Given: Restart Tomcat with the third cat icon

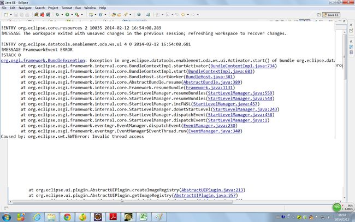Looking at the screenshot, I should (x=48, y=15).
